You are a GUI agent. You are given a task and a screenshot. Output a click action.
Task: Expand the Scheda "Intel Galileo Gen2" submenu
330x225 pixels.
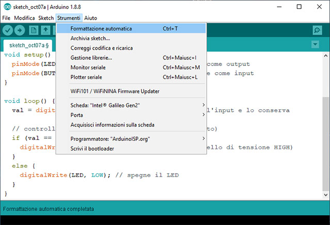click(131, 105)
